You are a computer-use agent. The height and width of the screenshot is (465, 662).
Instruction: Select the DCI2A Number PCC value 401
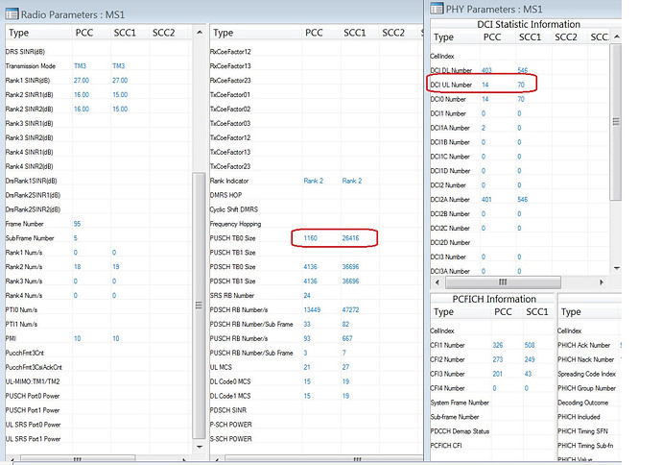(486, 199)
